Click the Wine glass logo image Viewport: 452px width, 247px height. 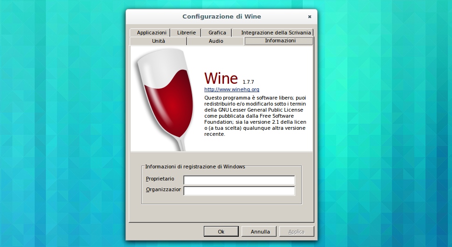tap(166, 99)
